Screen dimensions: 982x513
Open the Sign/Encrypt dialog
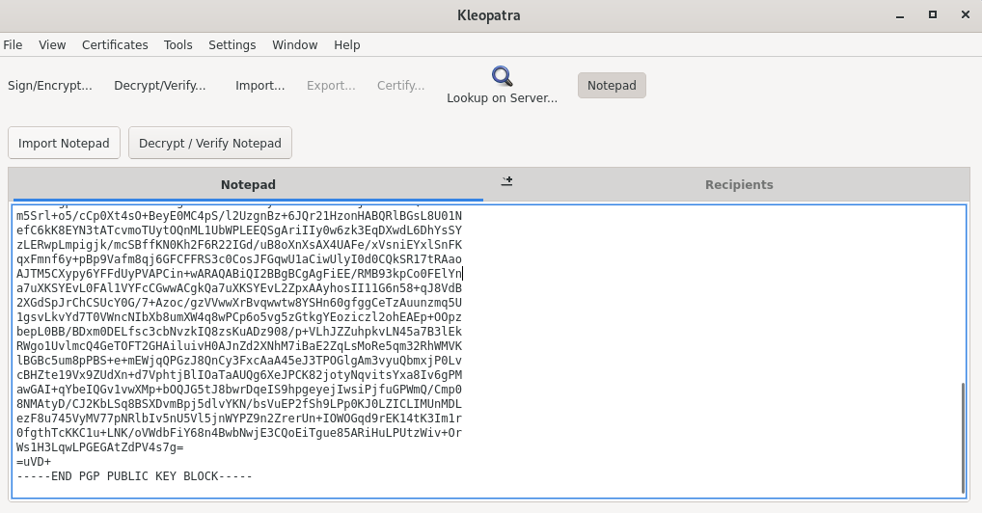coord(50,86)
